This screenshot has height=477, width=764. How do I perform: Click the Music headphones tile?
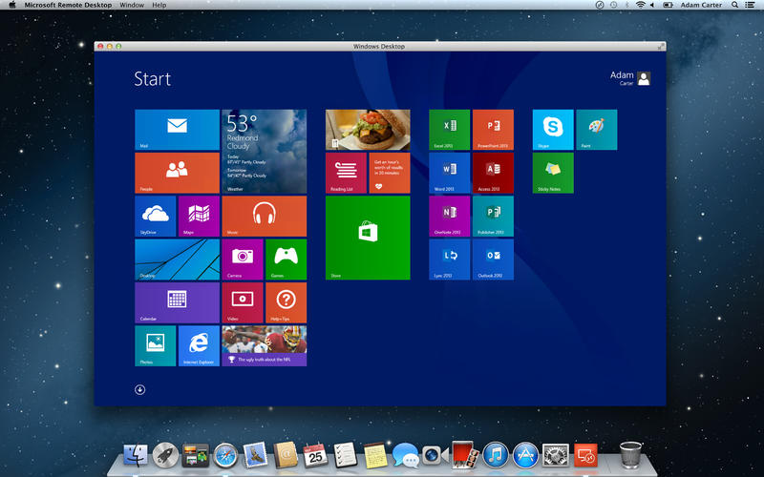point(265,216)
